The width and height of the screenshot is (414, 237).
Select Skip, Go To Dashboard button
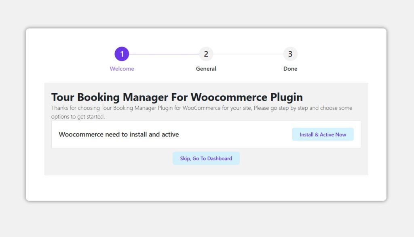[206, 158]
